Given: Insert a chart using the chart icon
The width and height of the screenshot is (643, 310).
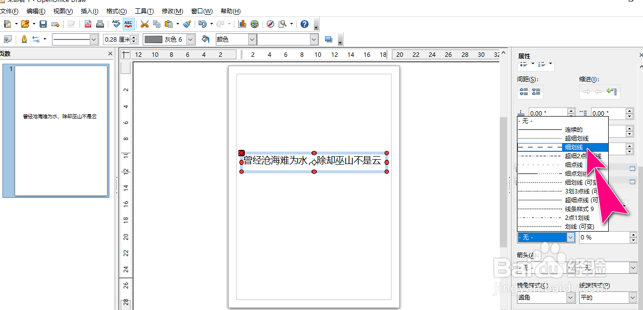Looking at the screenshot, I should (242, 24).
